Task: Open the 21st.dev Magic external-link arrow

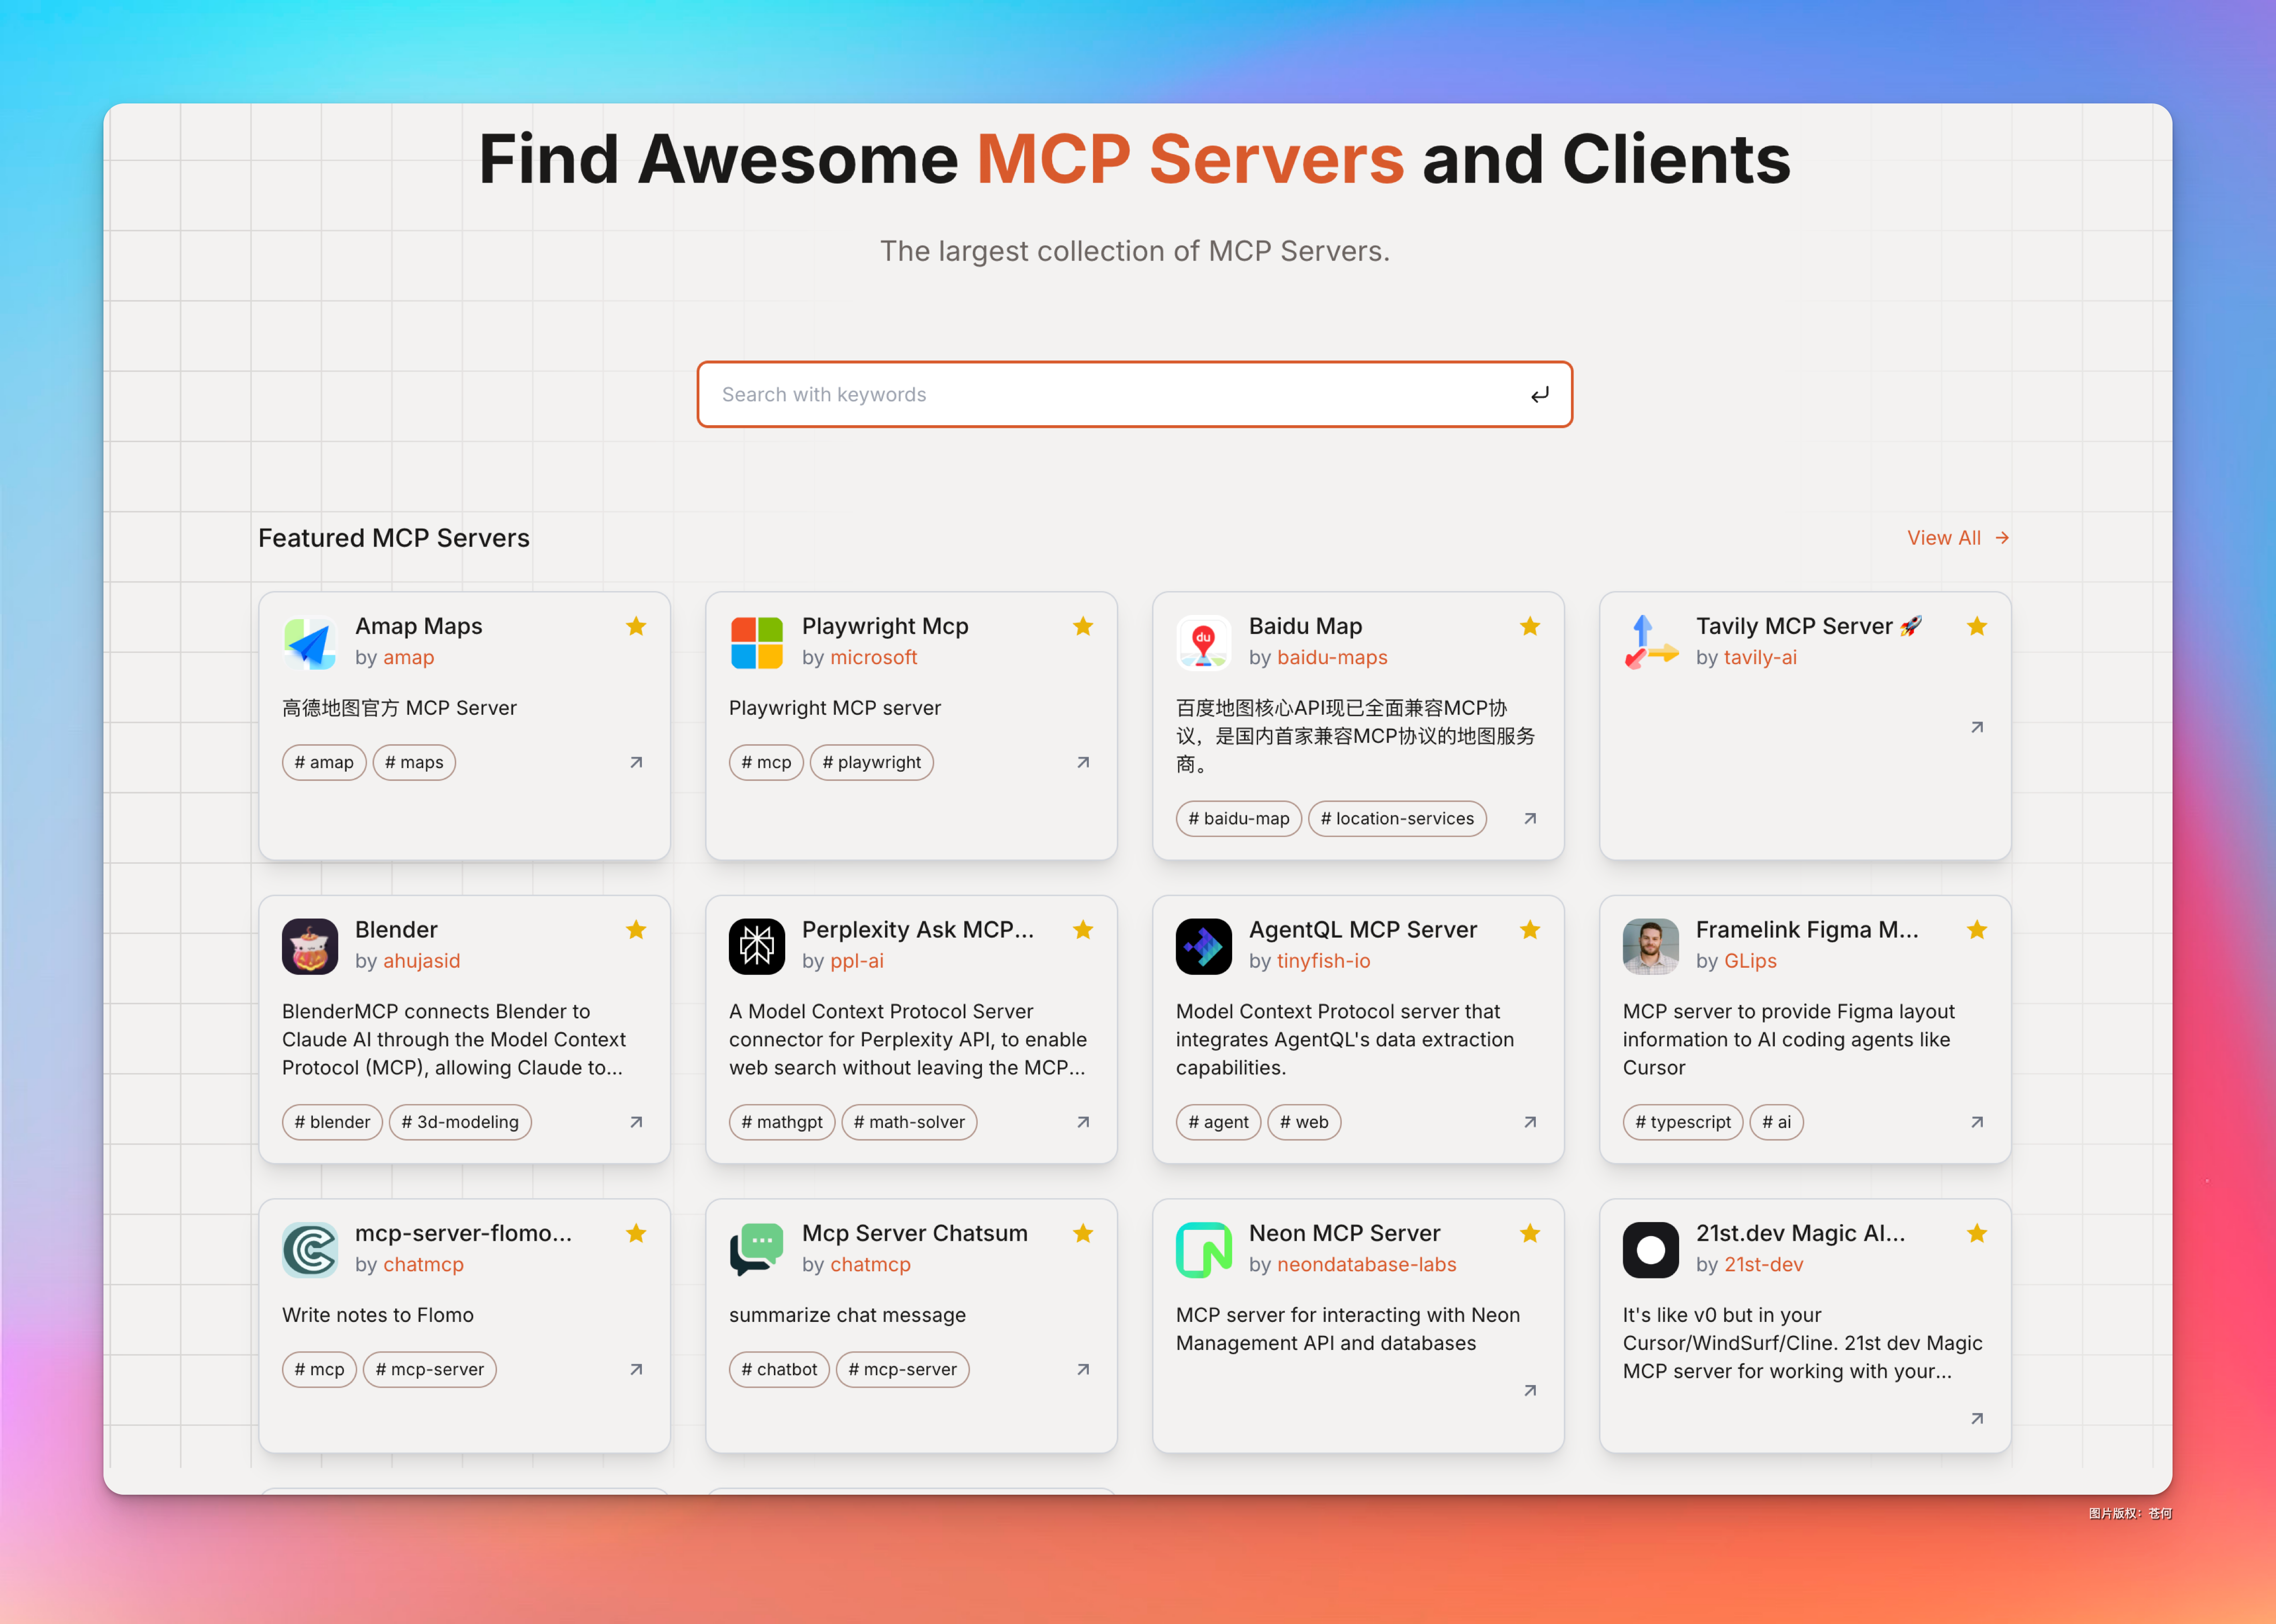Action: [x=1976, y=1418]
